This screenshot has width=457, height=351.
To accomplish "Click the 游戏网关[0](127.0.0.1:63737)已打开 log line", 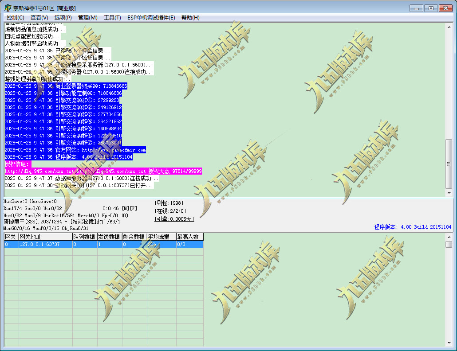I will (x=79, y=185).
